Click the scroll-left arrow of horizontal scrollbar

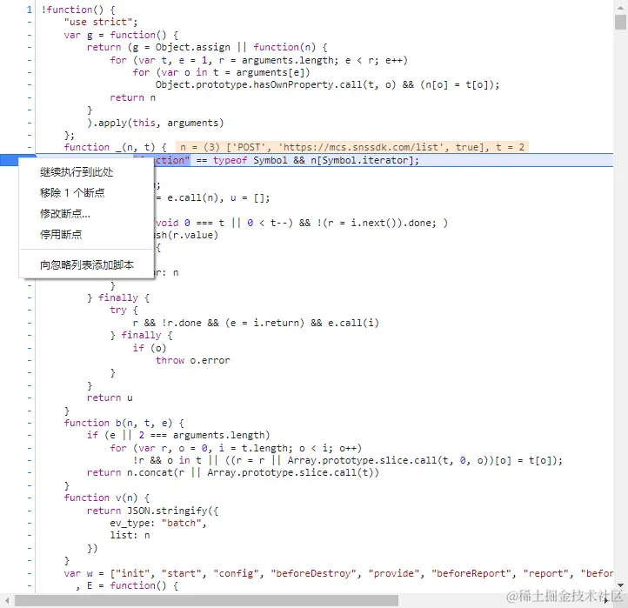pyautogui.click(x=7, y=600)
